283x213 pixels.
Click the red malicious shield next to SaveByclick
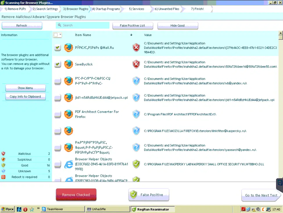click(x=136, y=64)
